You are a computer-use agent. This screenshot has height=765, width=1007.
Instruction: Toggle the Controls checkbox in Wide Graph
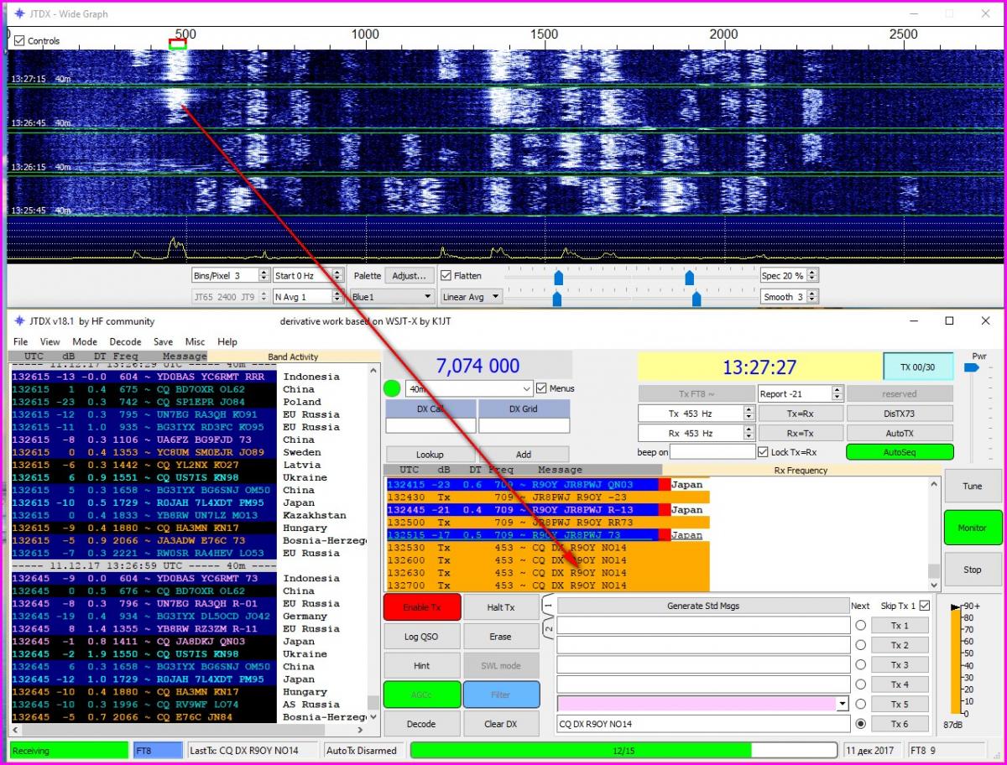(20, 40)
